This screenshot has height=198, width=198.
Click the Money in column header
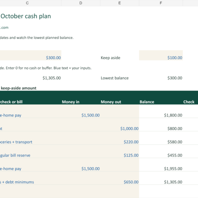point(70,102)
